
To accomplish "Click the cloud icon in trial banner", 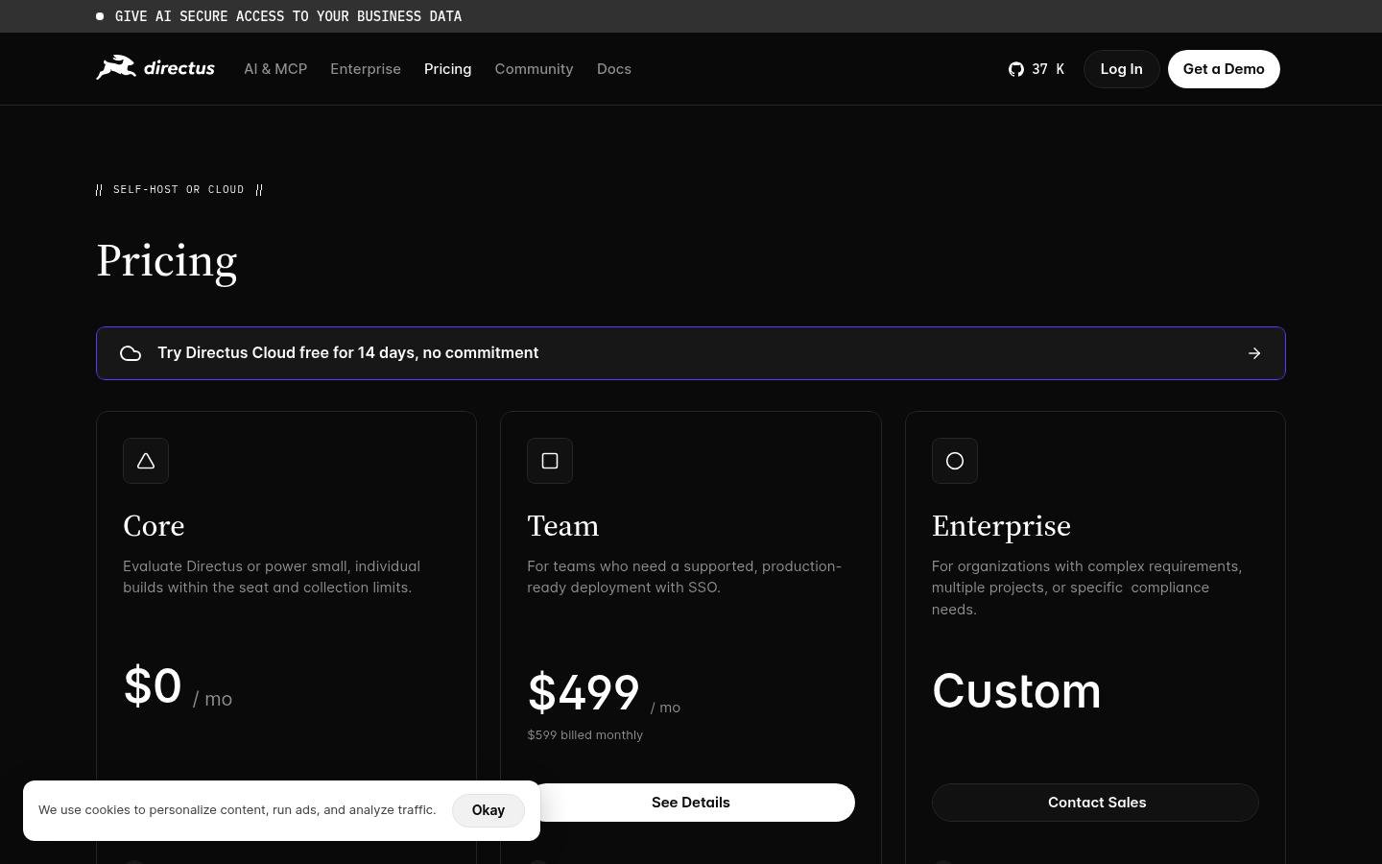I will [x=131, y=353].
